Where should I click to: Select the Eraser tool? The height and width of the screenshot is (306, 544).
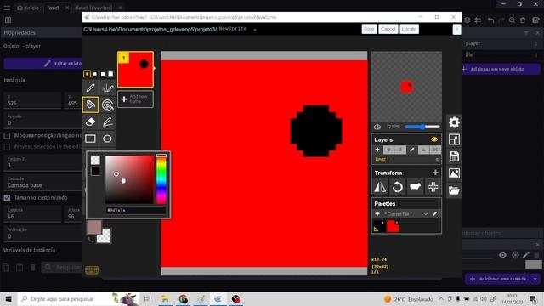click(x=91, y=122)
